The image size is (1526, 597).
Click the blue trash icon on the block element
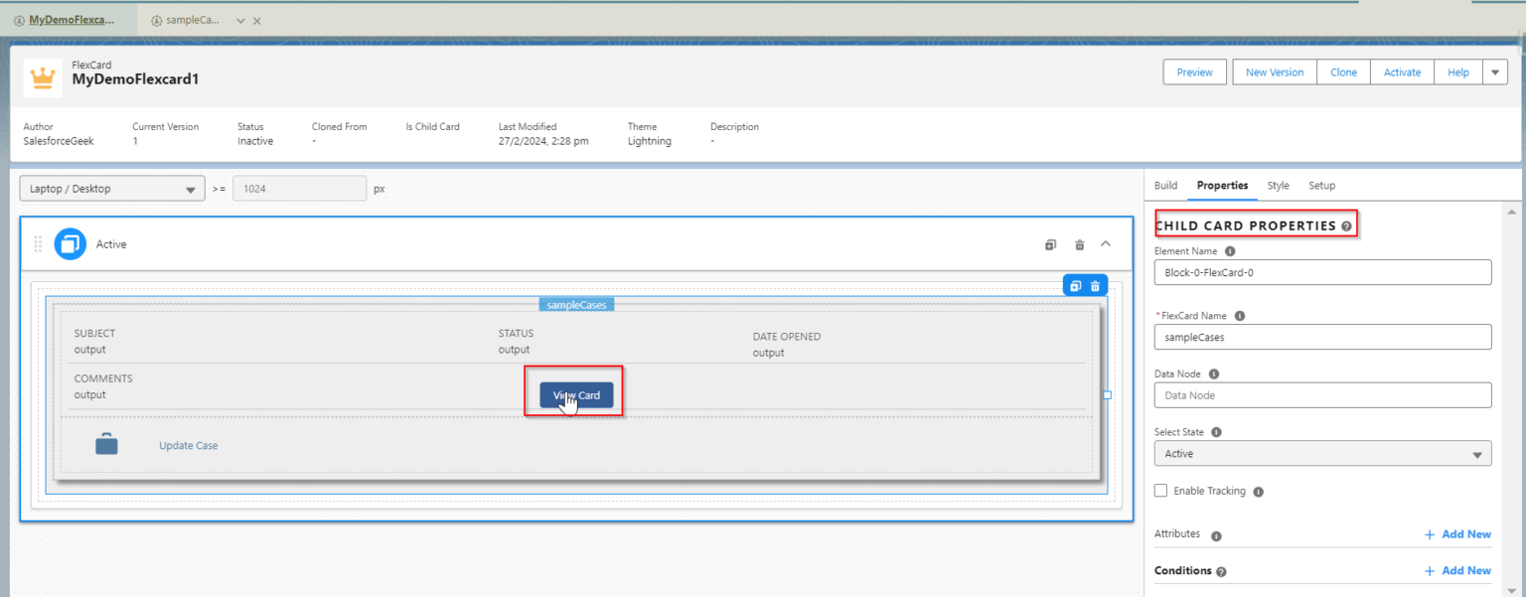click(1096, 285)
